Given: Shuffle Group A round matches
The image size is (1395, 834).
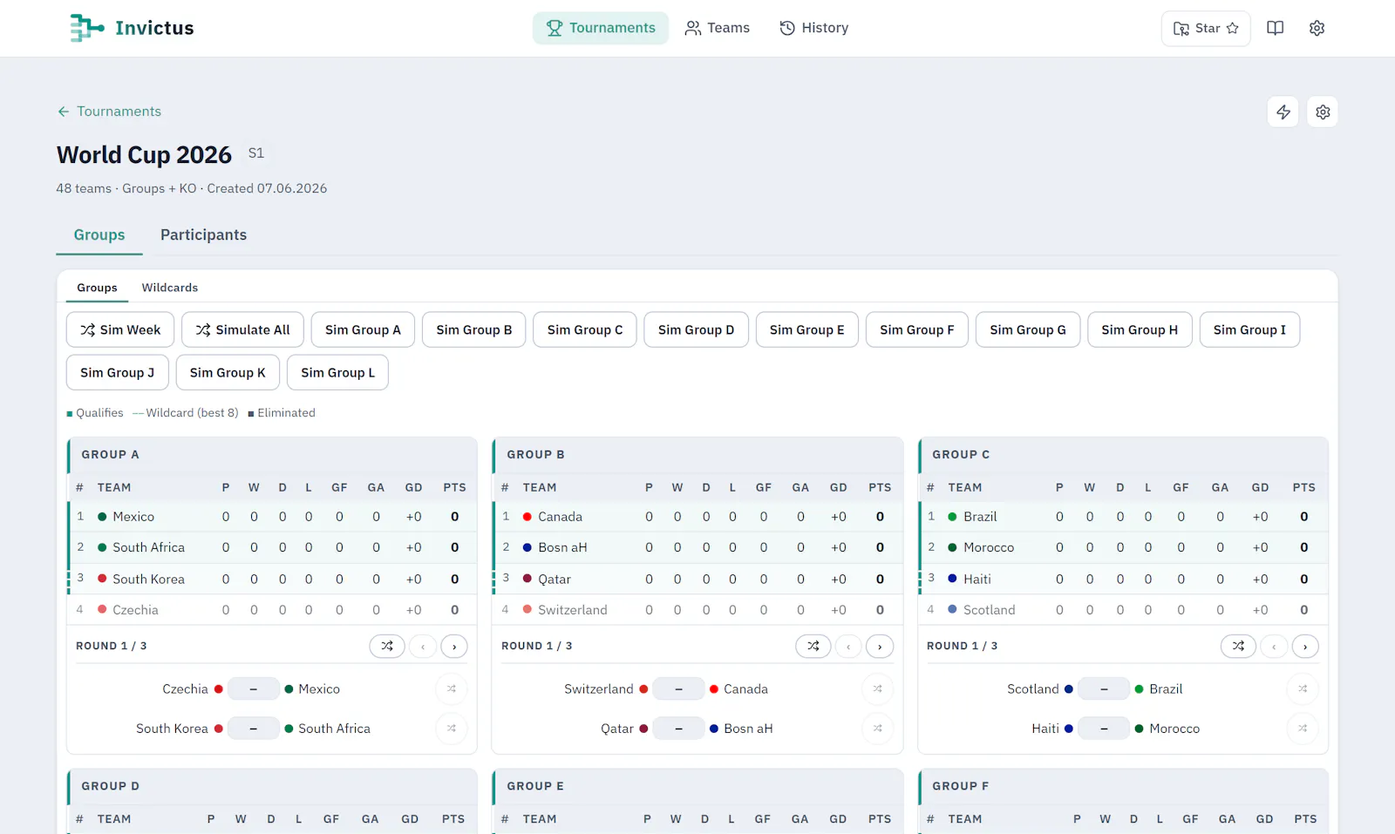Looking at the screenshot, I should pos(387,646).
